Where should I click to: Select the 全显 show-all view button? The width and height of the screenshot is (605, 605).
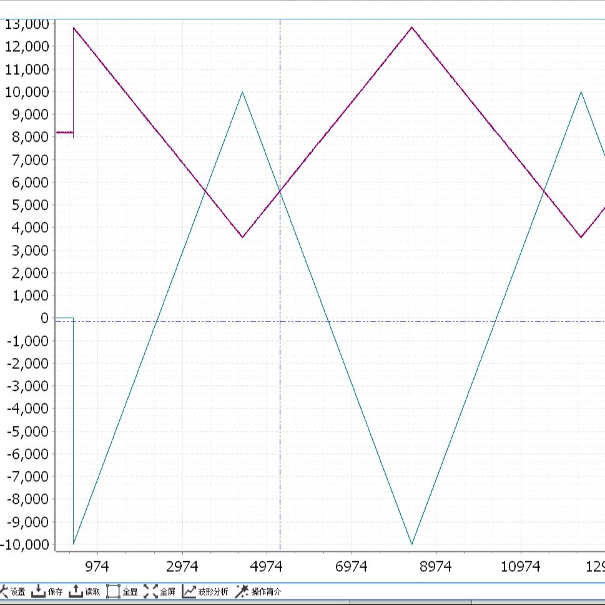coord(122,591)
